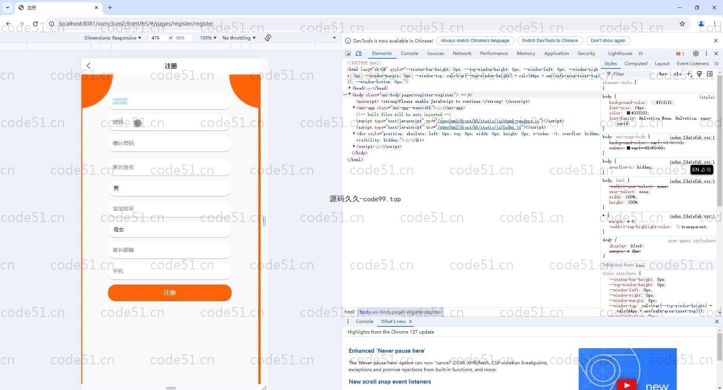The width and height of the screenshot is (723, 390).
Task: Open the tab search dropdown arrow
Action: point(8,8)
